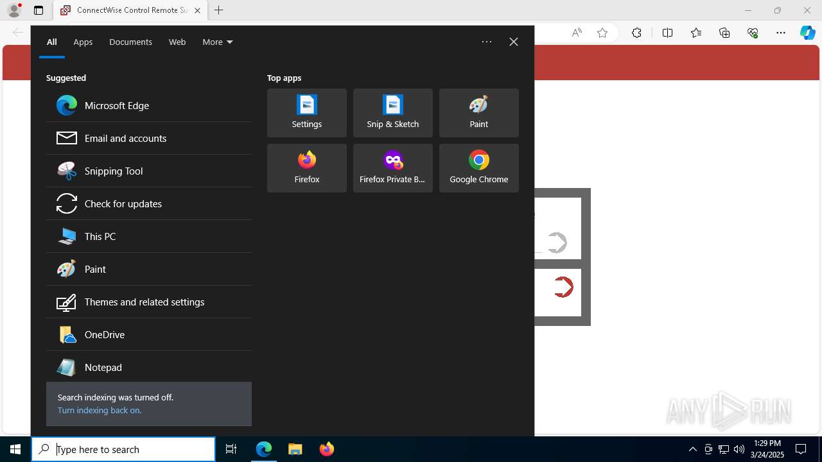Expand the More filter dropdown

coord(218,42)
